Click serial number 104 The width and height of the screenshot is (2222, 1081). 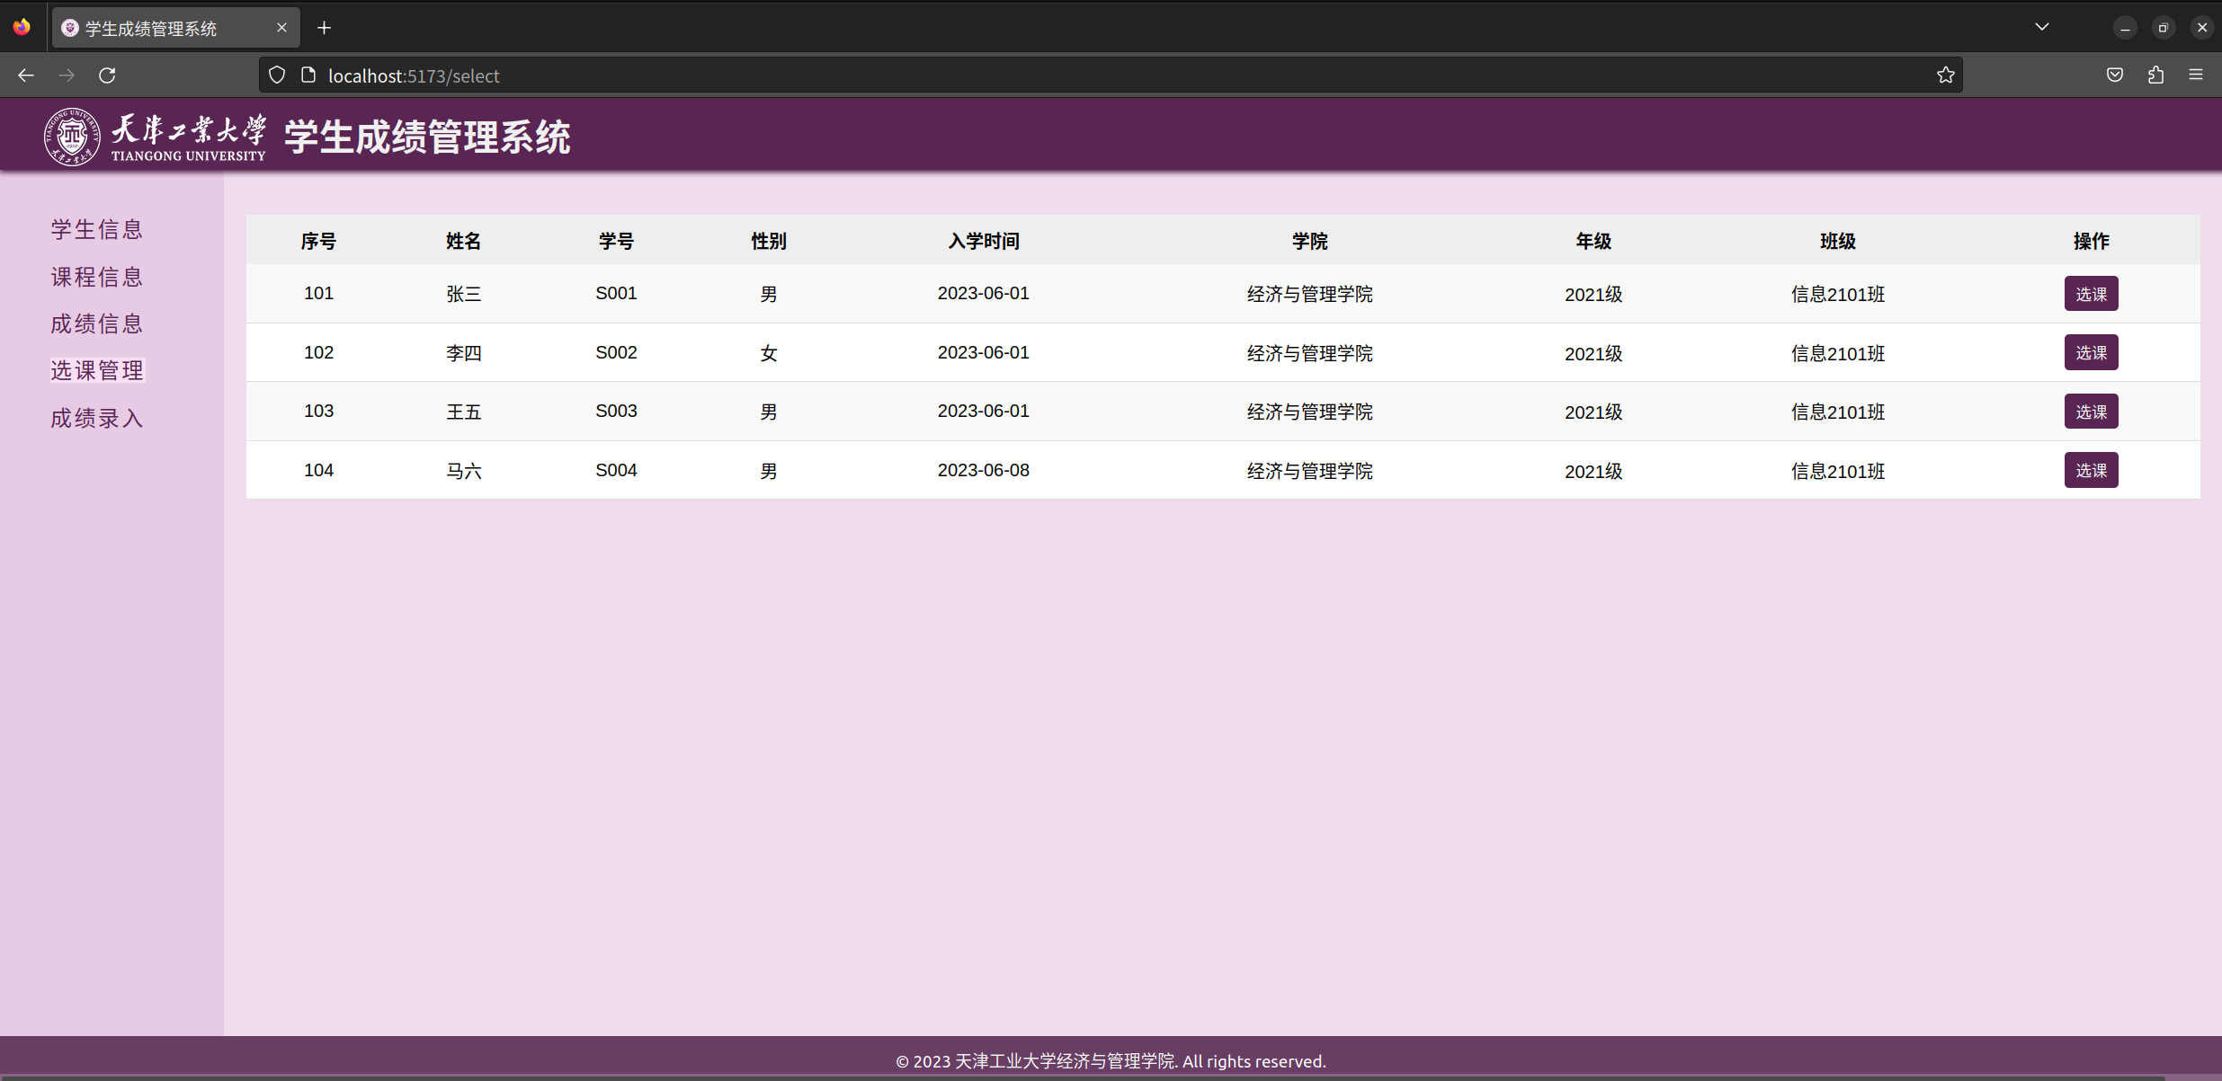coord(318,470)
